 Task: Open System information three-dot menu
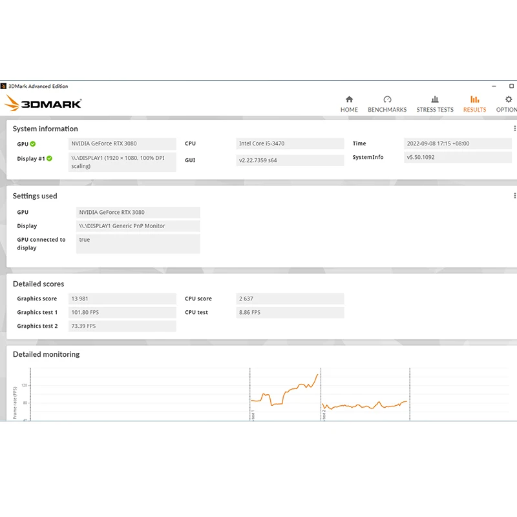[x=514, y=129]
